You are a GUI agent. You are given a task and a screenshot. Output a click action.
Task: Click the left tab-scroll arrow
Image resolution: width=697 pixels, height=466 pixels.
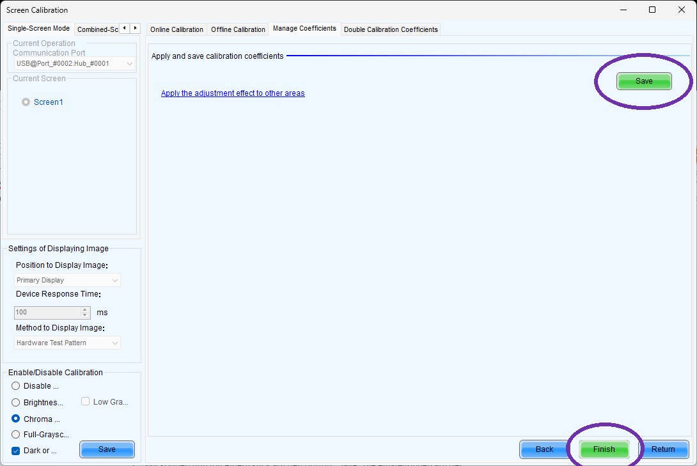125,28
